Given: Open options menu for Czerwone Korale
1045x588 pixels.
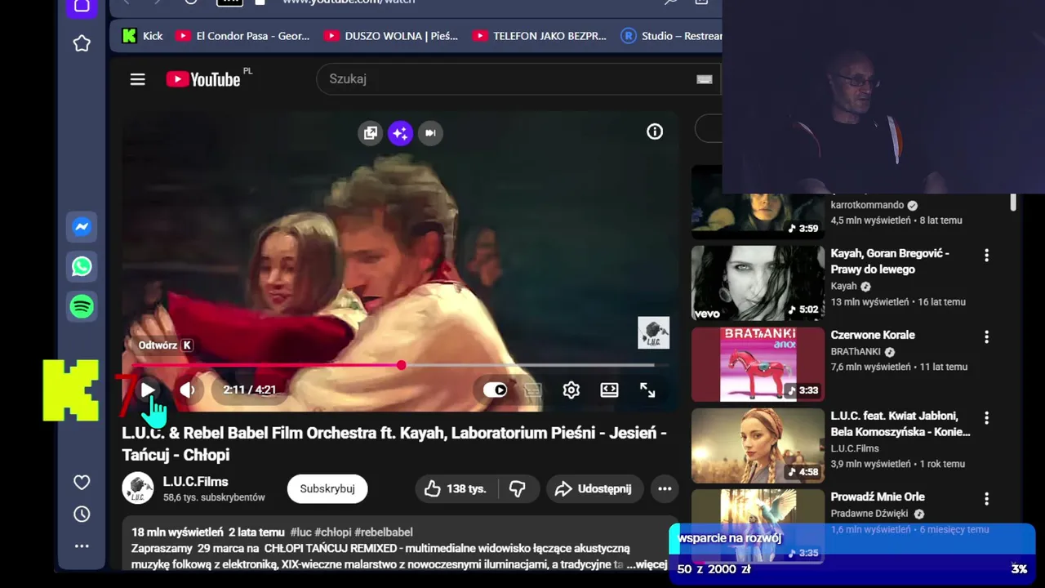Looking at the screenshot, I should click(986, 336).
